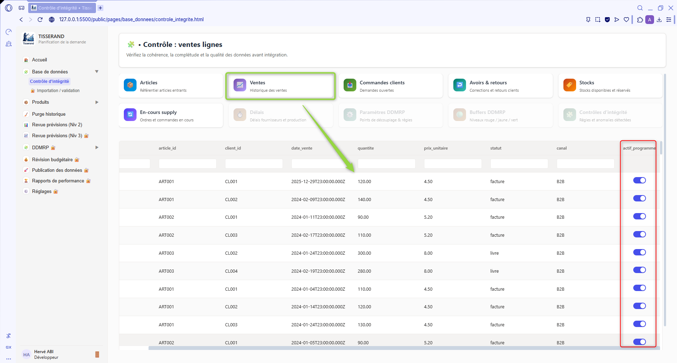Click the logout icon beside Hervé ABI
The image size is (677, 363).
pyautogui.click(x=97, y=355)
